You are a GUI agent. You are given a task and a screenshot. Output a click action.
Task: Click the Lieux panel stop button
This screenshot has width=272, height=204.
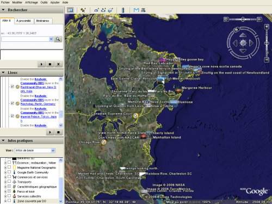pos(58,132)
